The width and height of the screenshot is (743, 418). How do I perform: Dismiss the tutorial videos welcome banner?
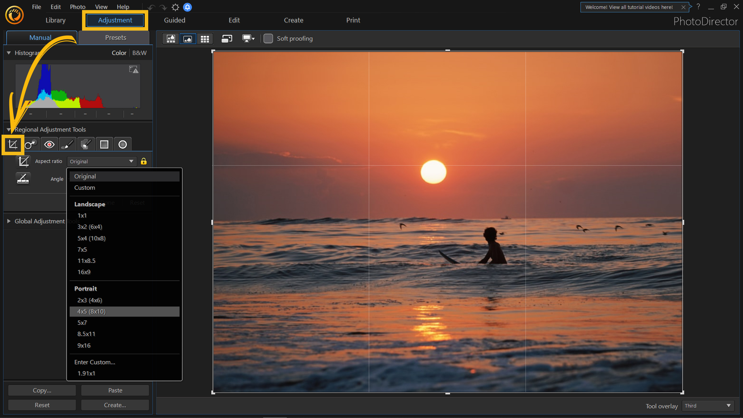point(683,7)
